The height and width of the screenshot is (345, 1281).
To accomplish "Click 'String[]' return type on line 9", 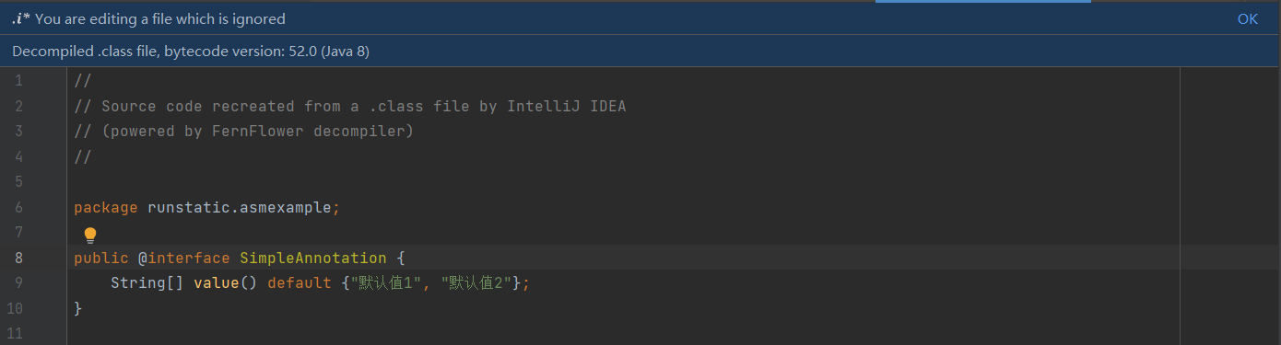I will (147, 283).
